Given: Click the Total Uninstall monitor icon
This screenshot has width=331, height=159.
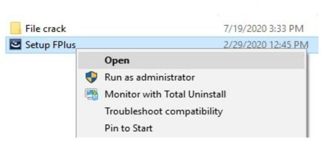Looking at the screenshot, I should tap(91, 94).
